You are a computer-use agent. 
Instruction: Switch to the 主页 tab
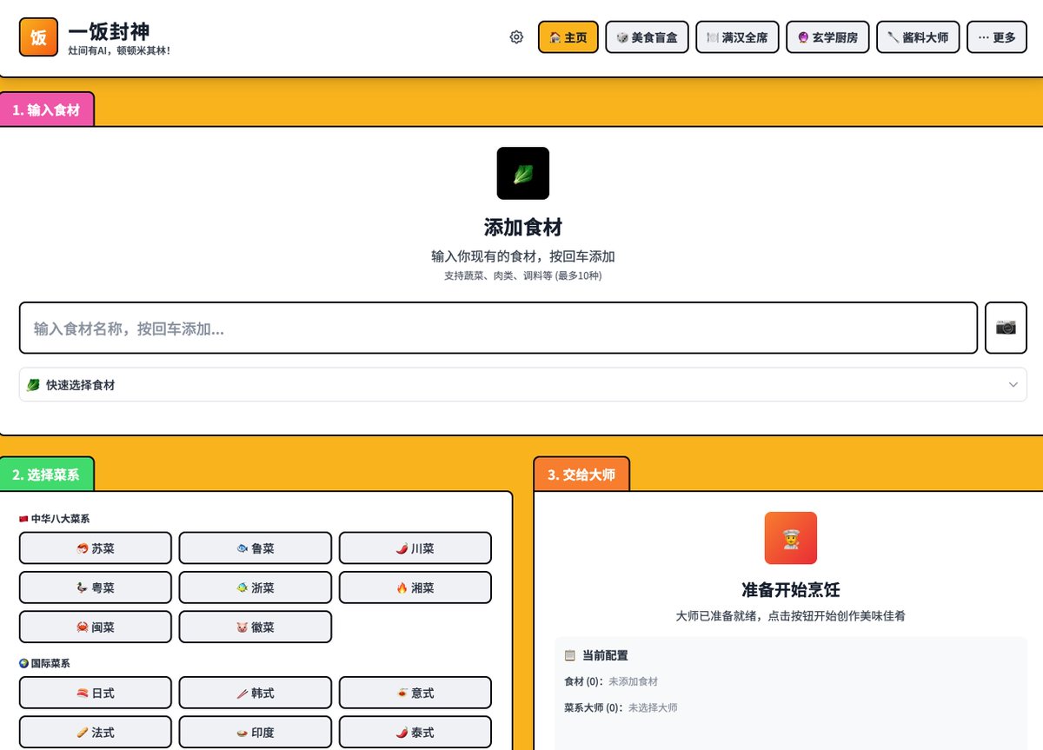pos(568,37)
